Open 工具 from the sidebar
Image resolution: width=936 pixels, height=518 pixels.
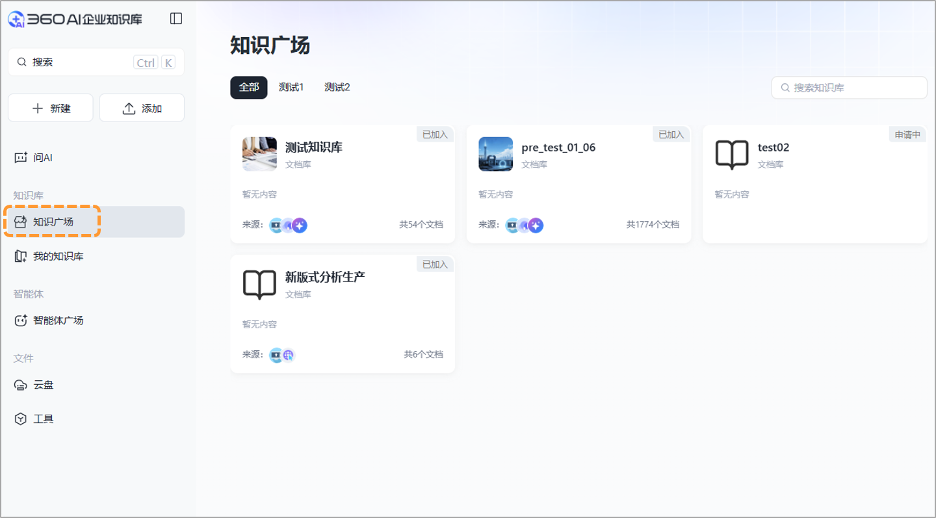tap(43, 419)
